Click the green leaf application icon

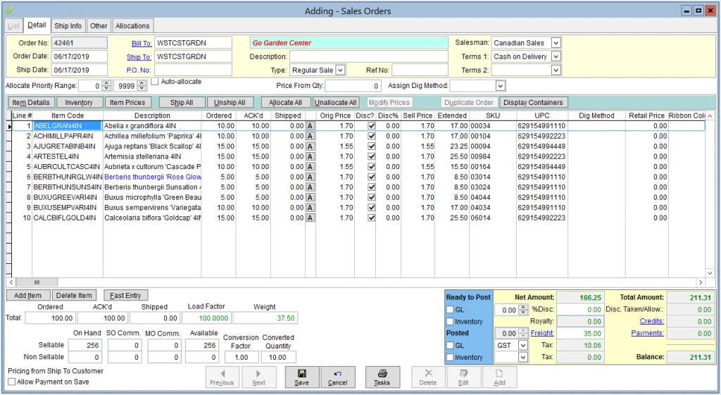click(9, 10)
